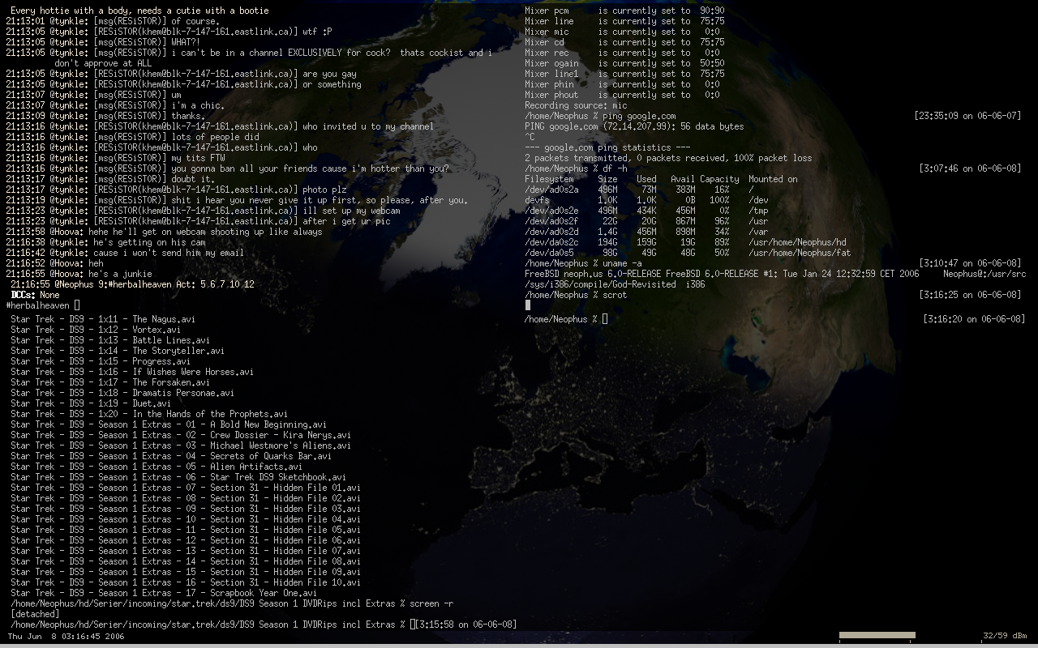Click Mixer pcm setting 90:90 line

click(x=624, y=11)
